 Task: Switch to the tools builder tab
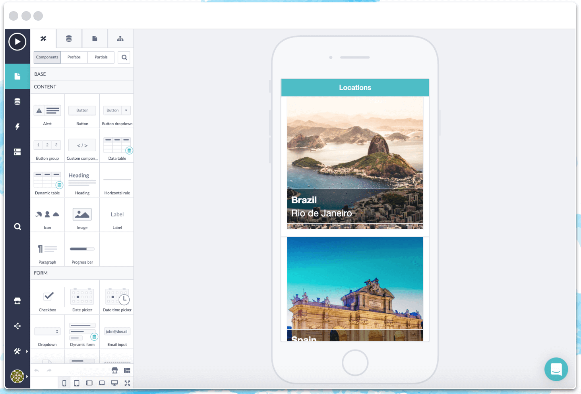pyautogui.click(x=43, y=39)
